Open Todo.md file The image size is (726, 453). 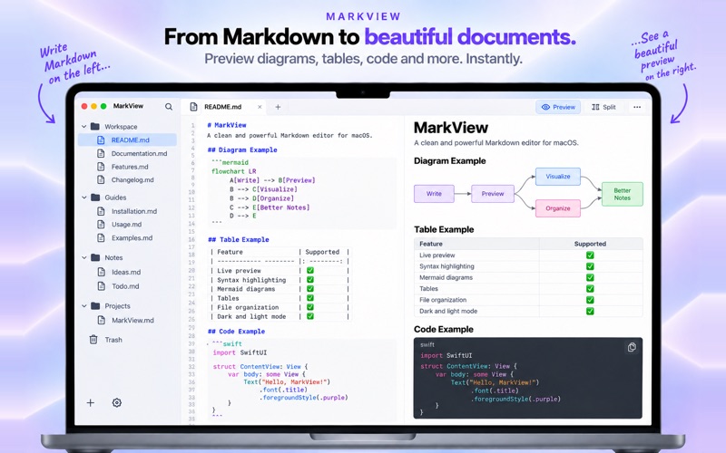(x=127, y=286)
